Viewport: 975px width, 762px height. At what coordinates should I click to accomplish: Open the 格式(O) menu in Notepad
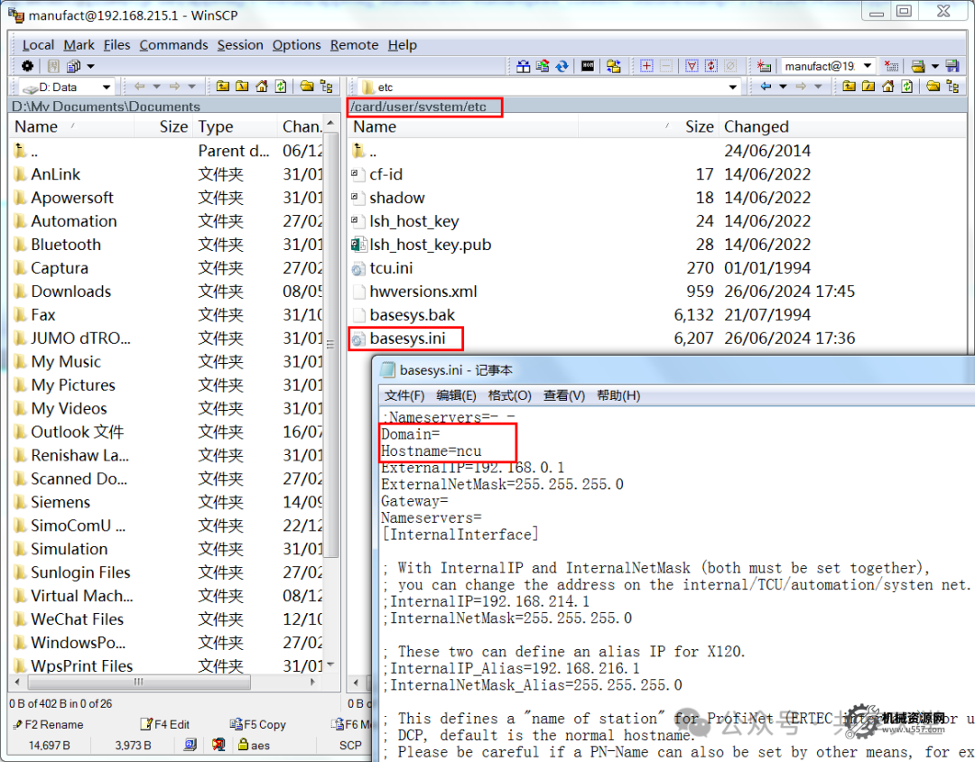point(509,395)
